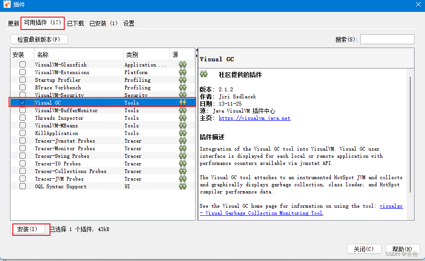The image size is (425, 261).
Task: Click the 搜索(S) search input field
Action: 387,39
